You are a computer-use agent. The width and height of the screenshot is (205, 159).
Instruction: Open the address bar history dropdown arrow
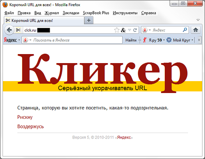(x=130, y=30)
